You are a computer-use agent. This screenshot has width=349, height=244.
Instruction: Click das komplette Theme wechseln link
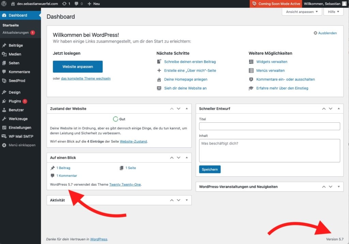[x=86, y=78]
